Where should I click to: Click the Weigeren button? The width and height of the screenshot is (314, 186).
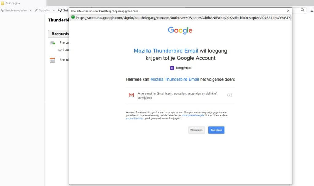[x=196, y=130]
